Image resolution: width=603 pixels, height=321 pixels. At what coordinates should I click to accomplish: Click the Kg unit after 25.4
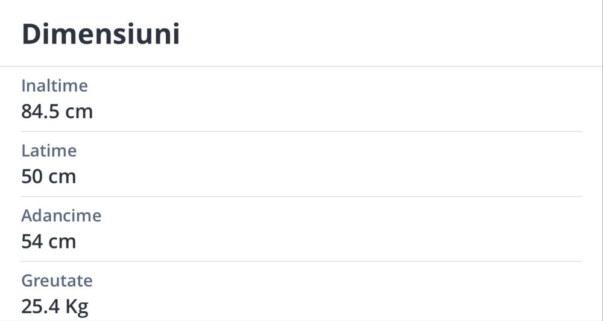point(77,307)
